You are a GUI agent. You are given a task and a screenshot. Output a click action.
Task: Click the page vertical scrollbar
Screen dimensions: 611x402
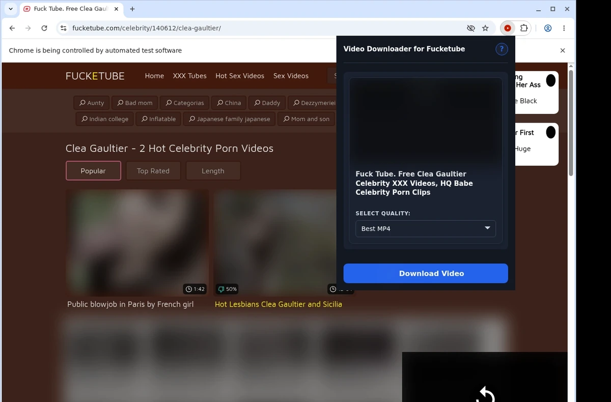(x=571, y=122)
